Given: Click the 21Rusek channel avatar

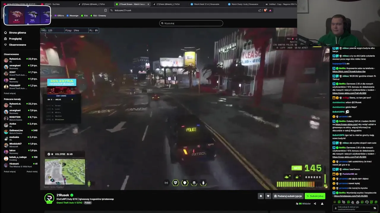Looking at the screenshot, I should tap(49, 199).
